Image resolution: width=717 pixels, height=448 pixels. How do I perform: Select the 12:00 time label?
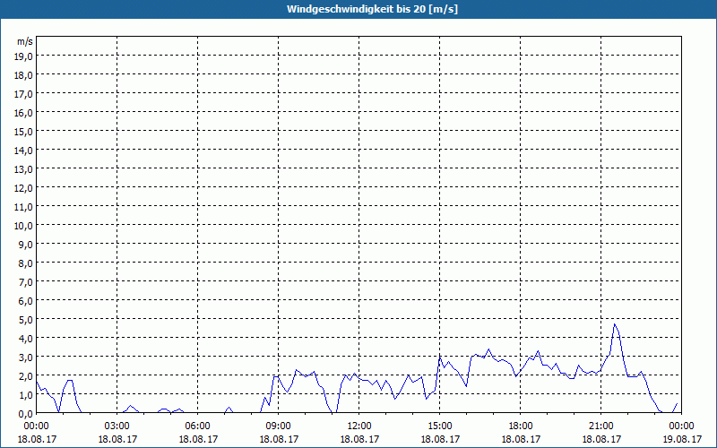point(358,426)
